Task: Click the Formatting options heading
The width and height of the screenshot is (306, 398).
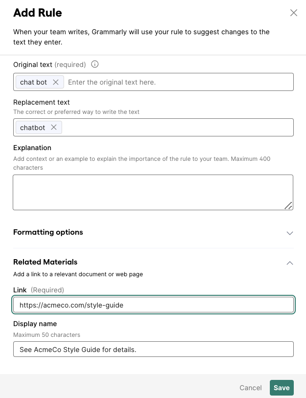Action: point(48,232)
